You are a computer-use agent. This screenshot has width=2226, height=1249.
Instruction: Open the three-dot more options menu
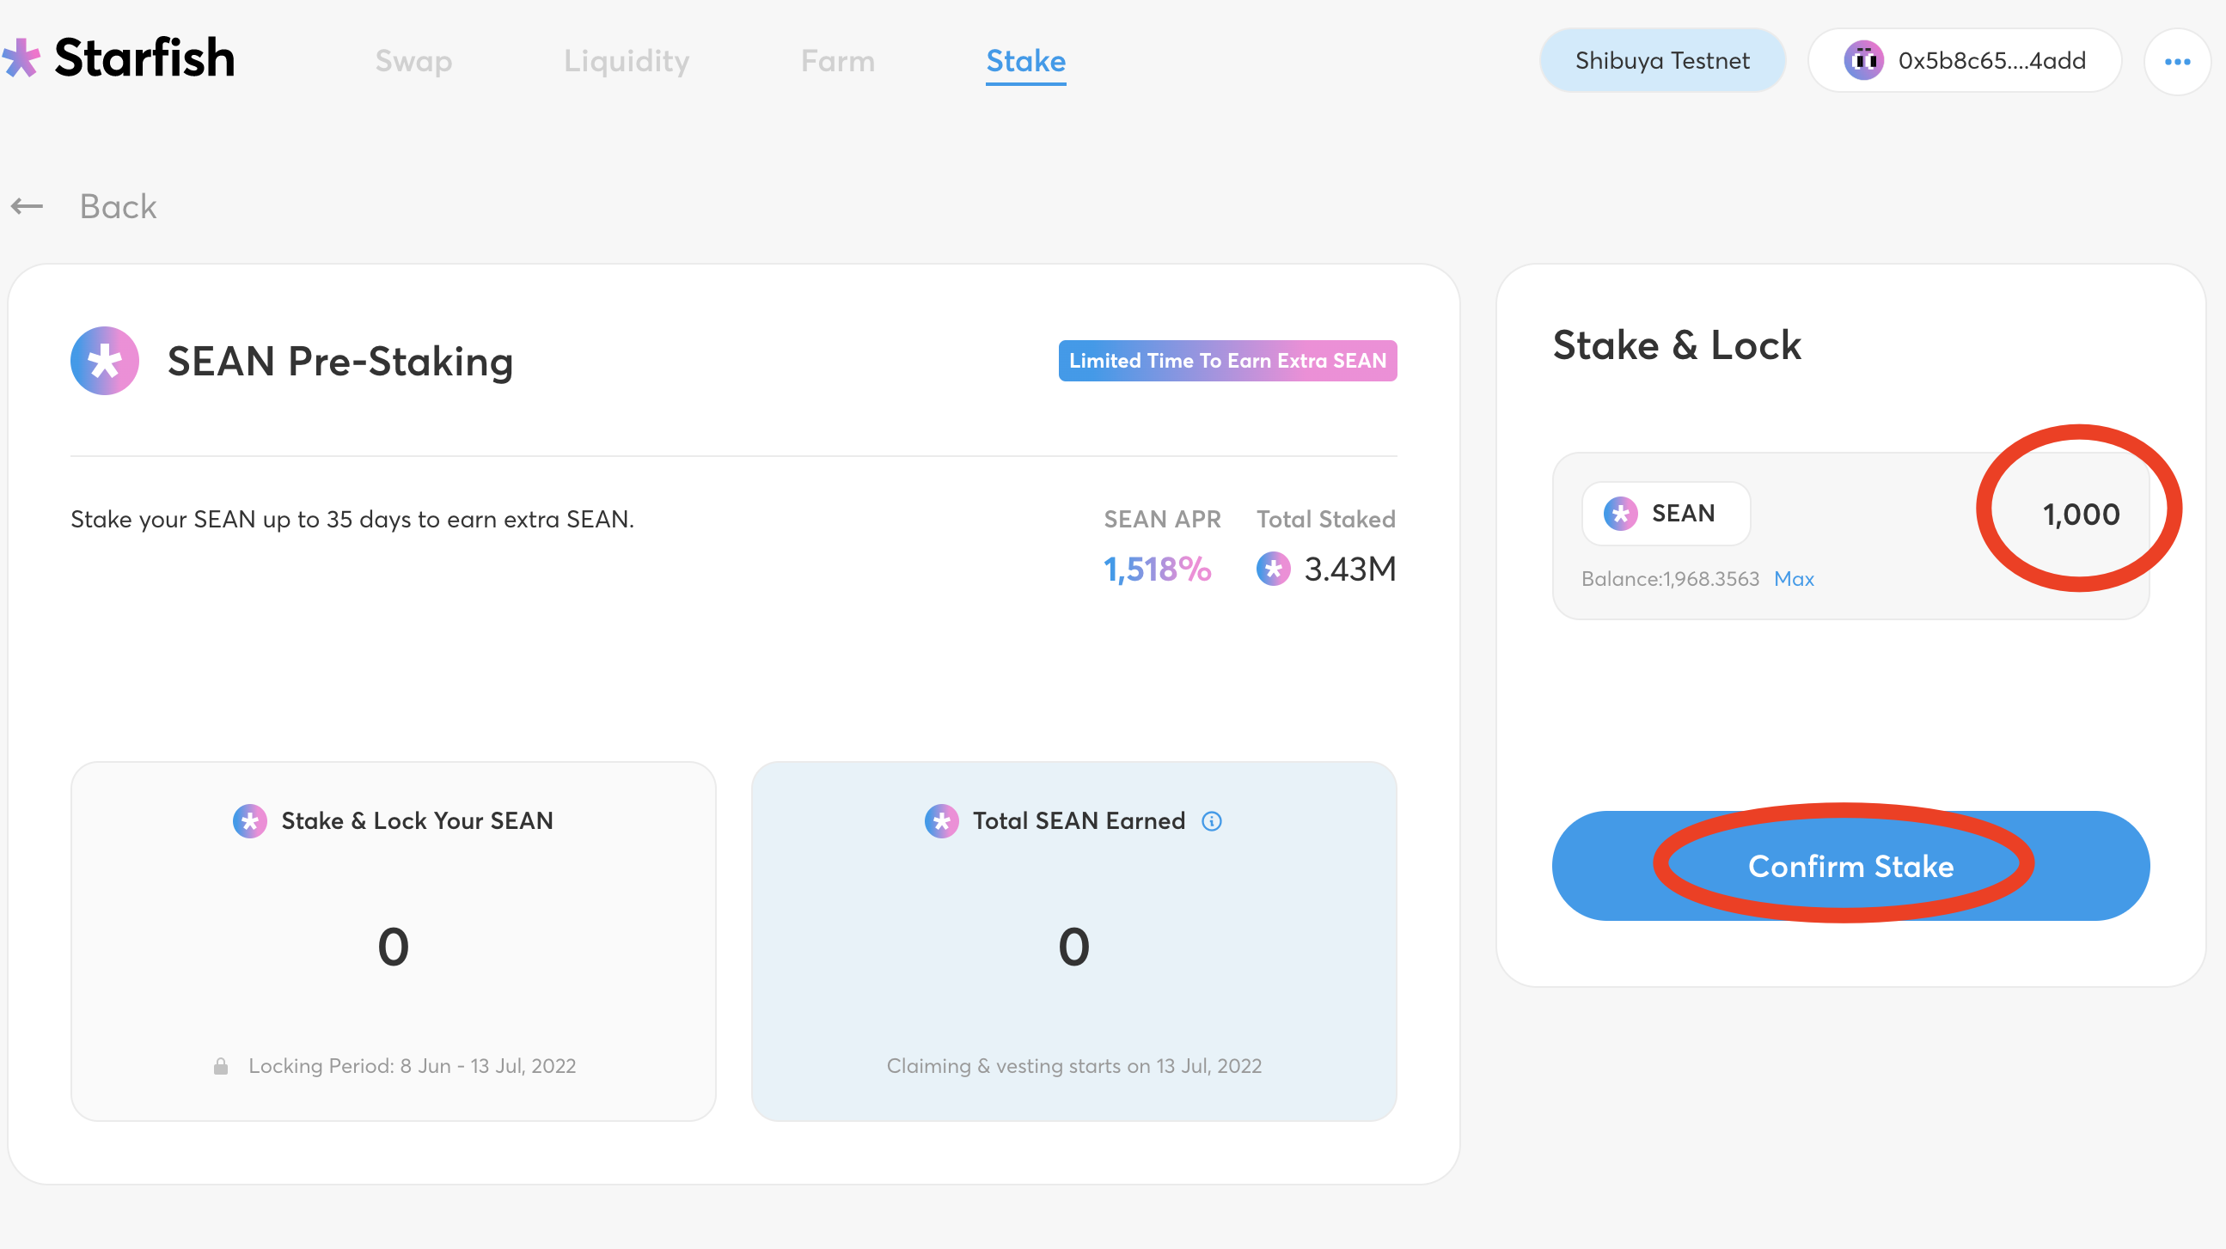coord(2177,61)
